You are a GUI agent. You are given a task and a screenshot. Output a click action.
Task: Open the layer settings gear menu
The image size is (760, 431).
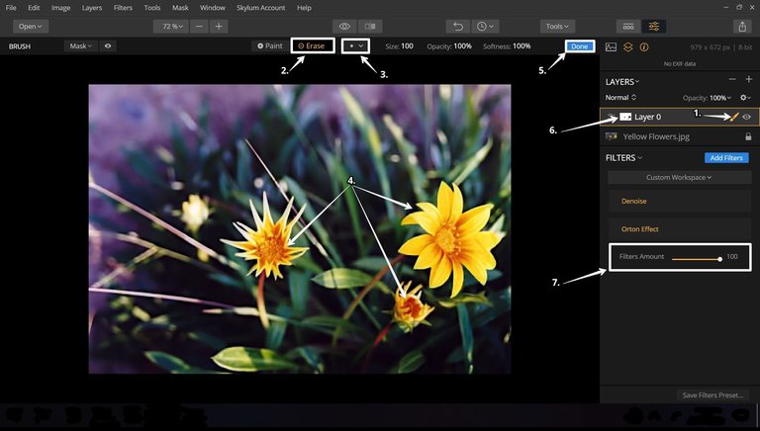pos(745,97)
